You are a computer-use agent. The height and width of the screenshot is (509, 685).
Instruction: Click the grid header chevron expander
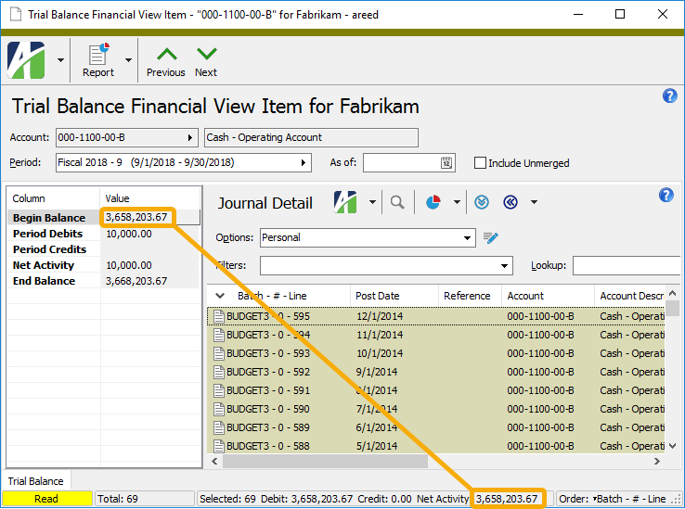[x=220, y=296]
